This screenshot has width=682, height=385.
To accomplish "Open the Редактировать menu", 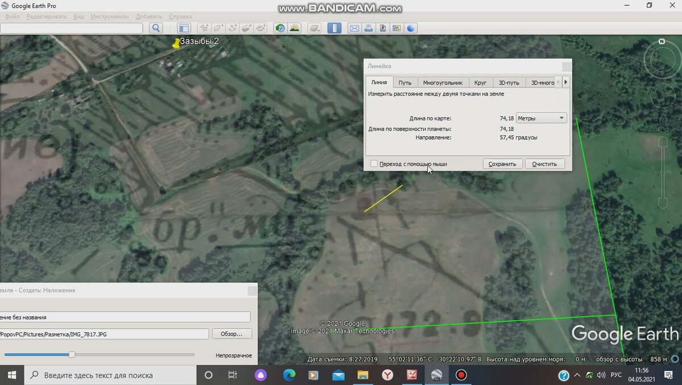I will tap(46, 16).
